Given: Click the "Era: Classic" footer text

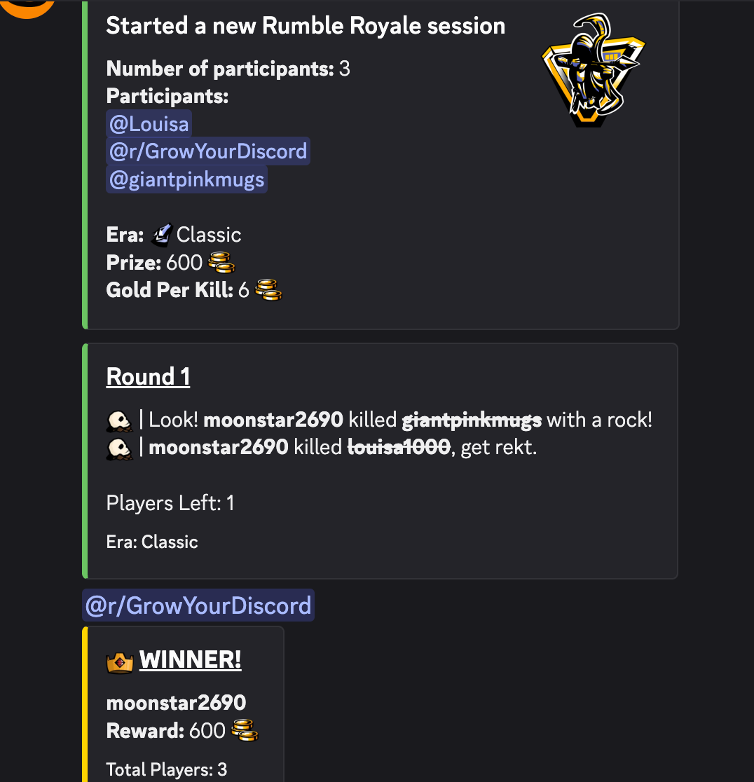Looking at the screenshot, I should (152, 542).
